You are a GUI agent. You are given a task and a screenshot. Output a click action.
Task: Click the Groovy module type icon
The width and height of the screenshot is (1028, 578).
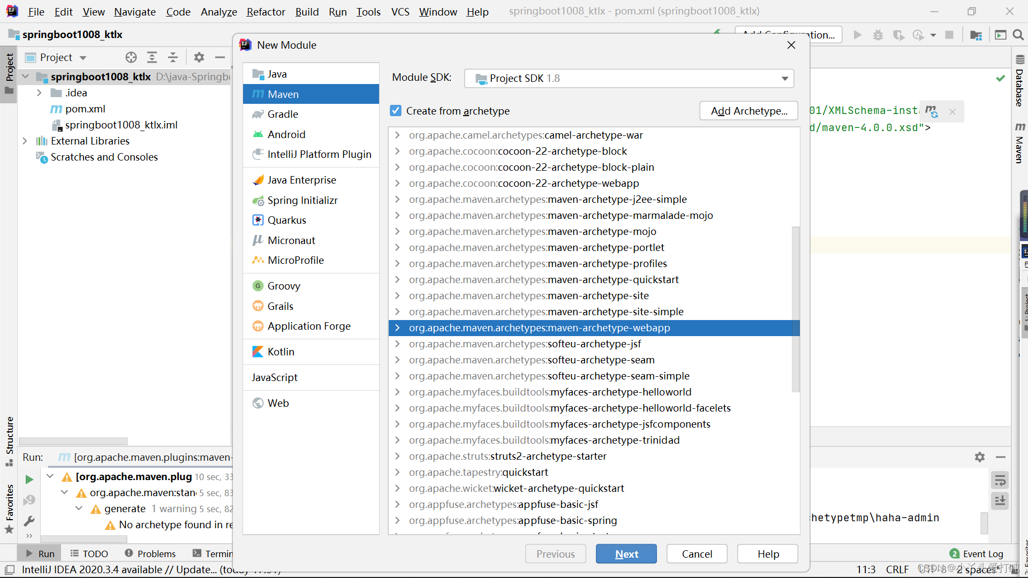(x=259, y=286)
